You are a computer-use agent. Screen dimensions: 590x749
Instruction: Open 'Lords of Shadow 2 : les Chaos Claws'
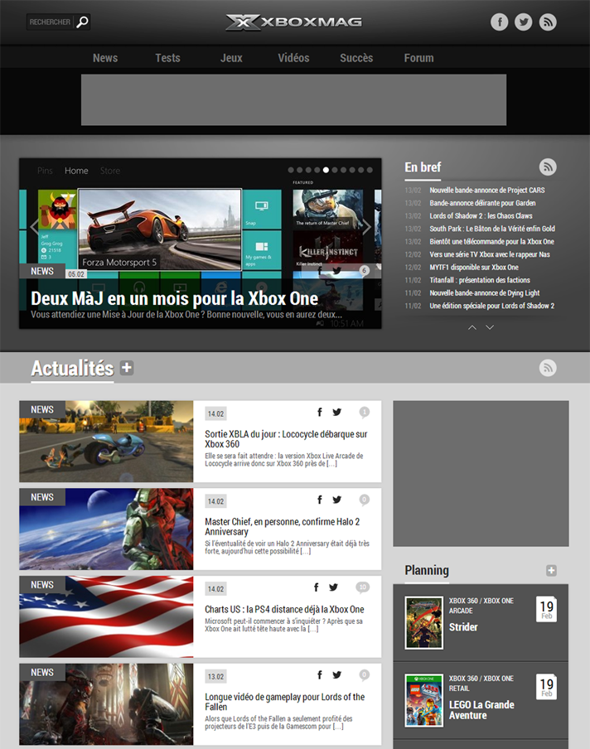[x=481, y=216]
